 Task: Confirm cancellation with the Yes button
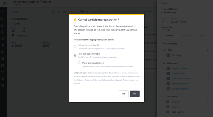coord(135,94)
